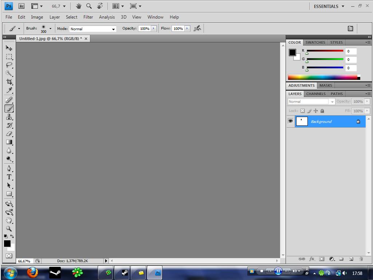Image resolution: width=373 pixels, height=280 pixels.
Task: Select the Blur tool
Action: (9, 151)
